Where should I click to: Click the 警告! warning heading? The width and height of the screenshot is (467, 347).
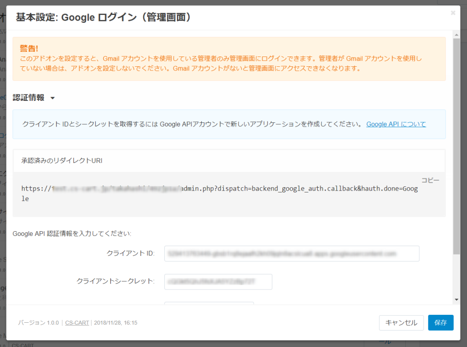[29, 49]
